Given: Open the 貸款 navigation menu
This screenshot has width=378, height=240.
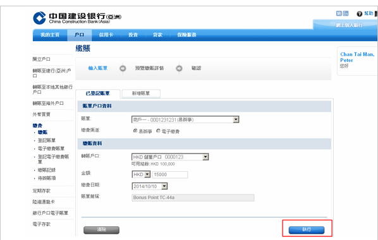Looking at the screenshot, I should pyautogui.click(x=157, y=35).
